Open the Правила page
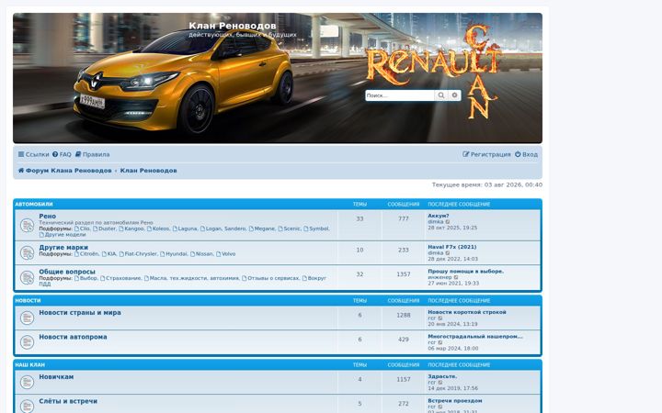The height and width of the screenshot is (413, 662). [93, 154]
